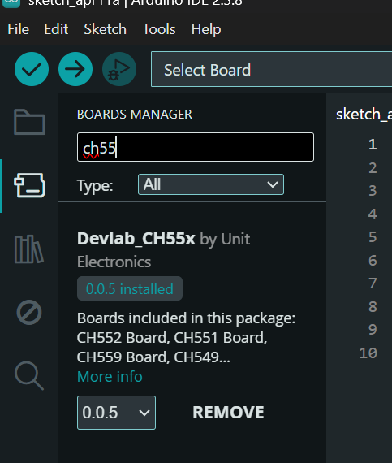Open the Sketch menu
392x463 pixels.
[x=105, y=29]
